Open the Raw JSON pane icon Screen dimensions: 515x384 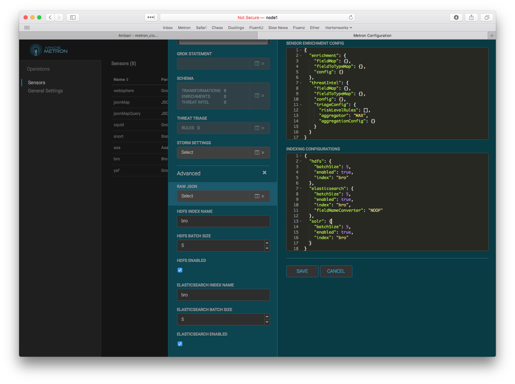pyautogui.click(x=260, y=196)
